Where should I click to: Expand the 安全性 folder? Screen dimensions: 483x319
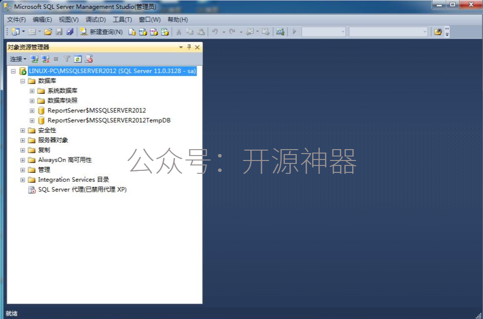[23, 130]
